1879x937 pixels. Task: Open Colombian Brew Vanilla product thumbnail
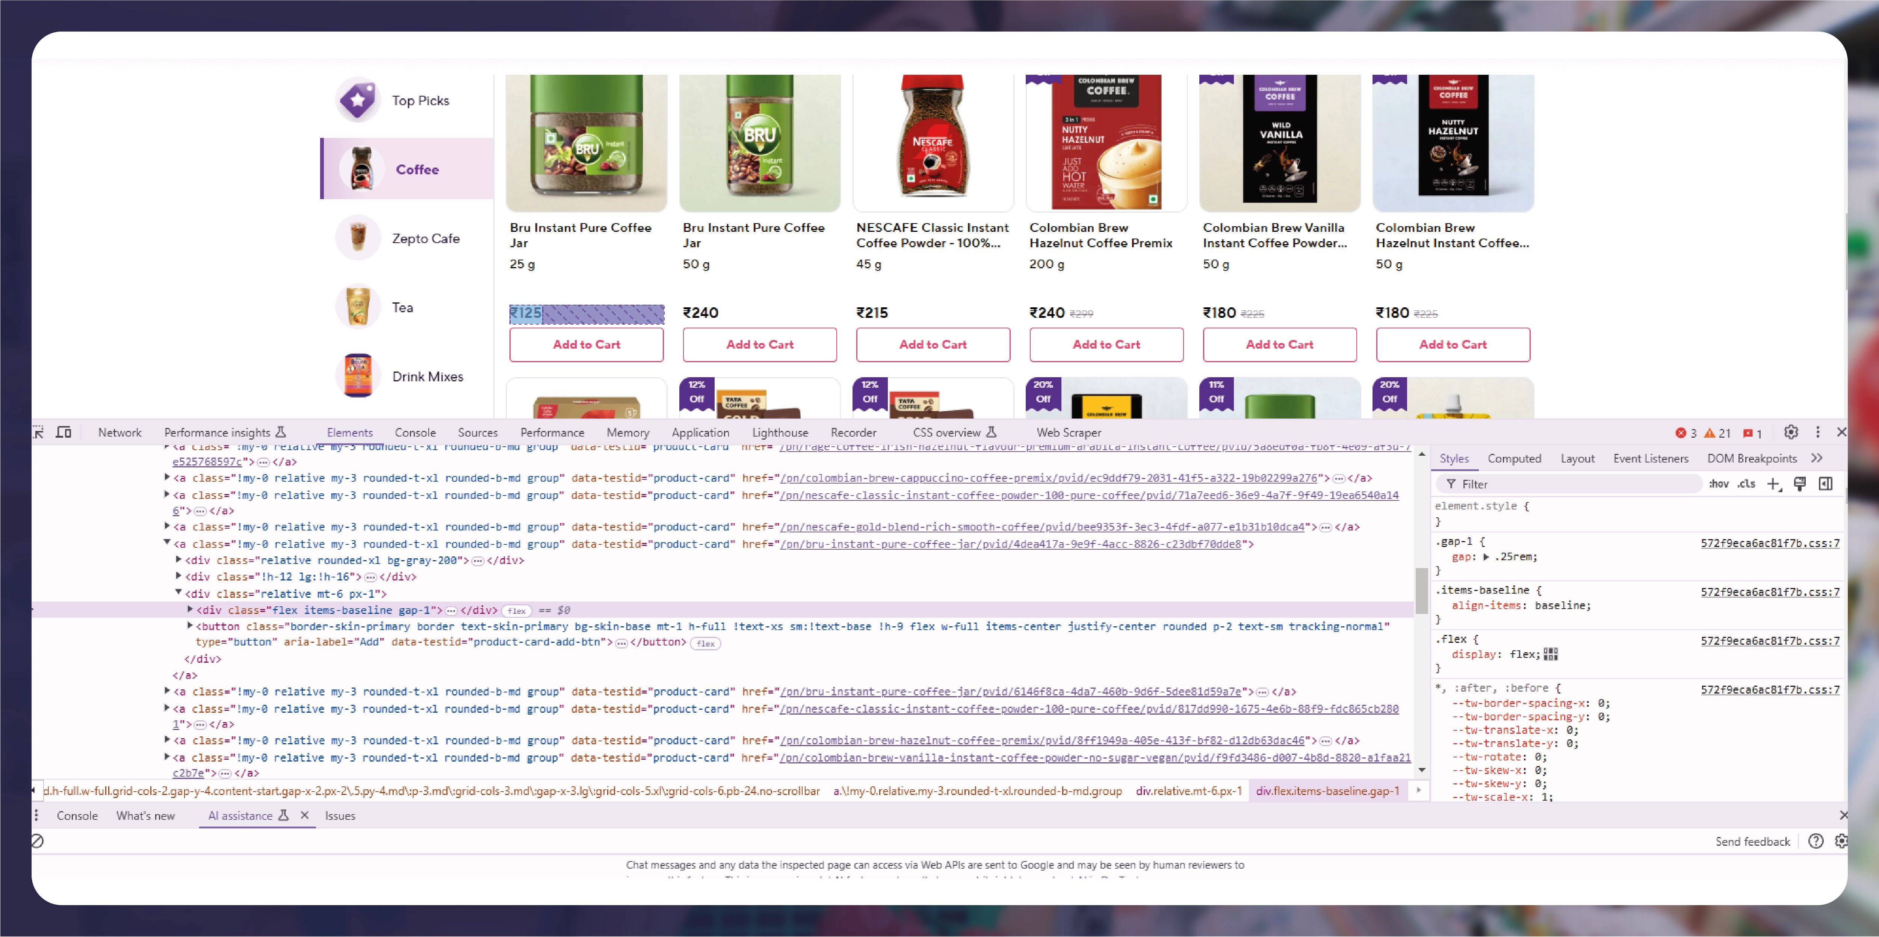[1279, 143]
